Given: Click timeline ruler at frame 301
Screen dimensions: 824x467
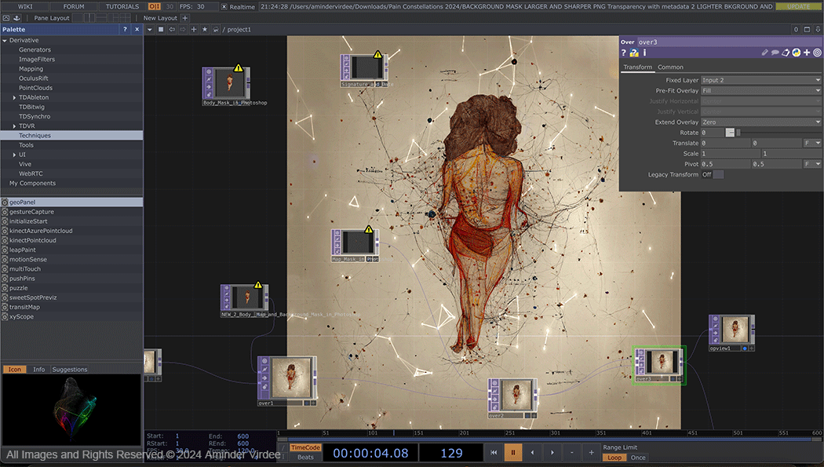Looking at the screenshot, I should (x=556, y=432).
